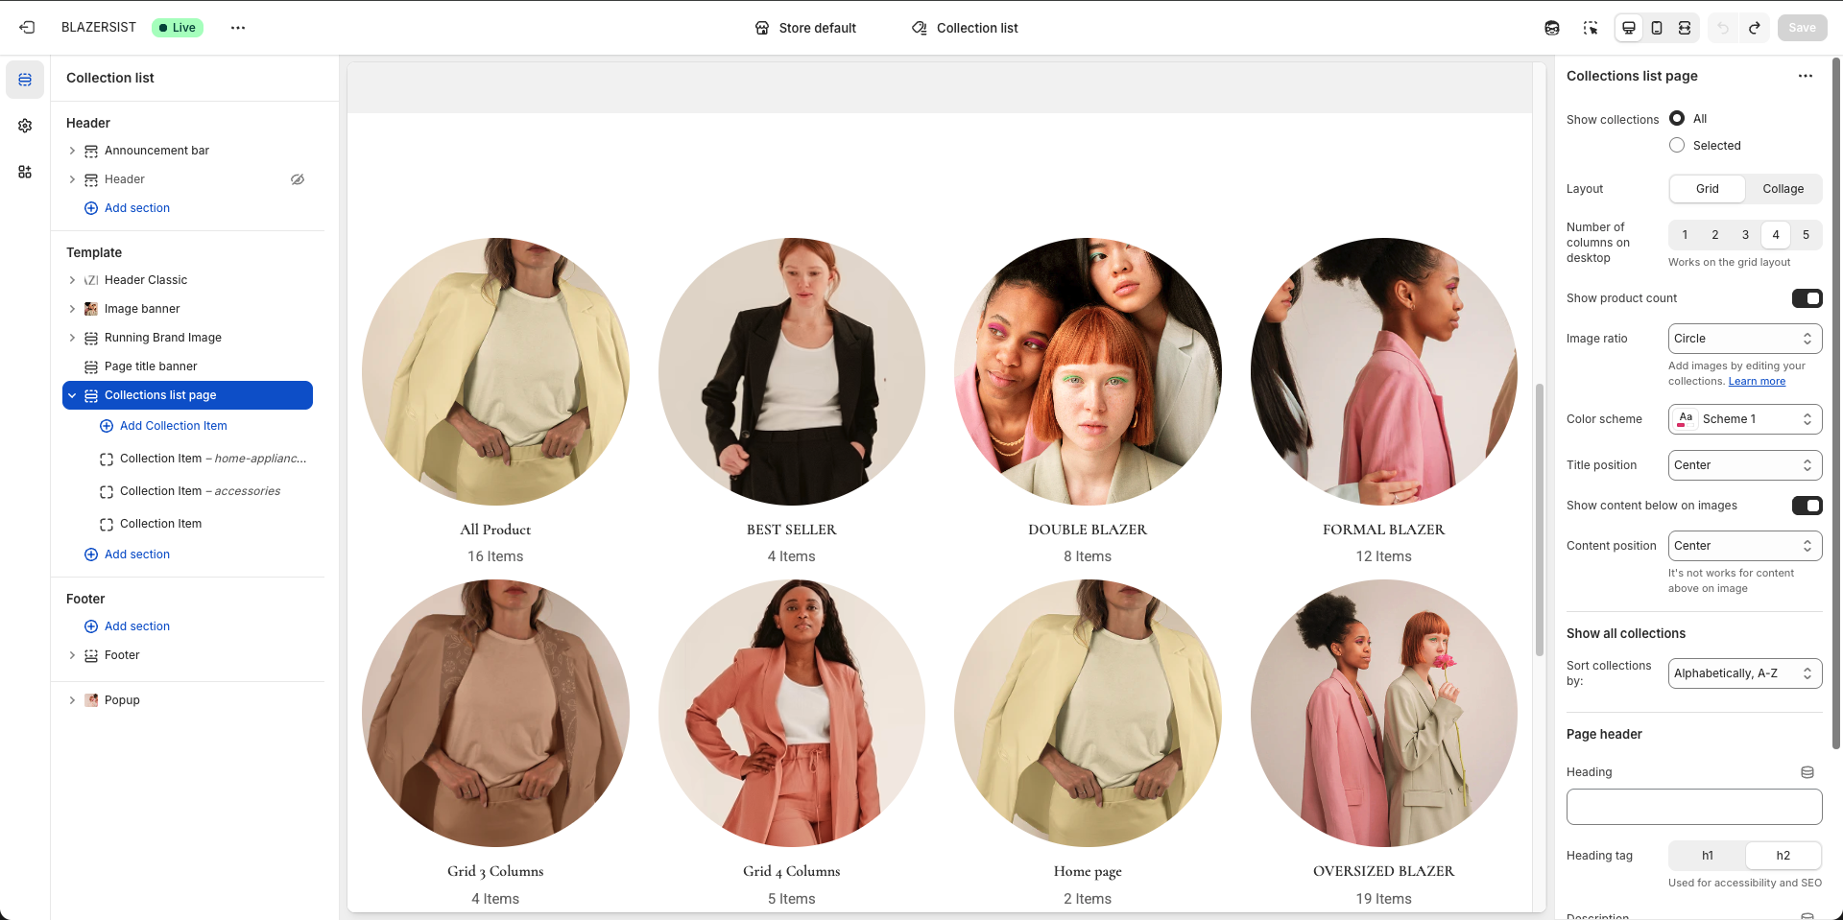Click the redo arrow icon

pyautogui.click(x=1754, y=28)
